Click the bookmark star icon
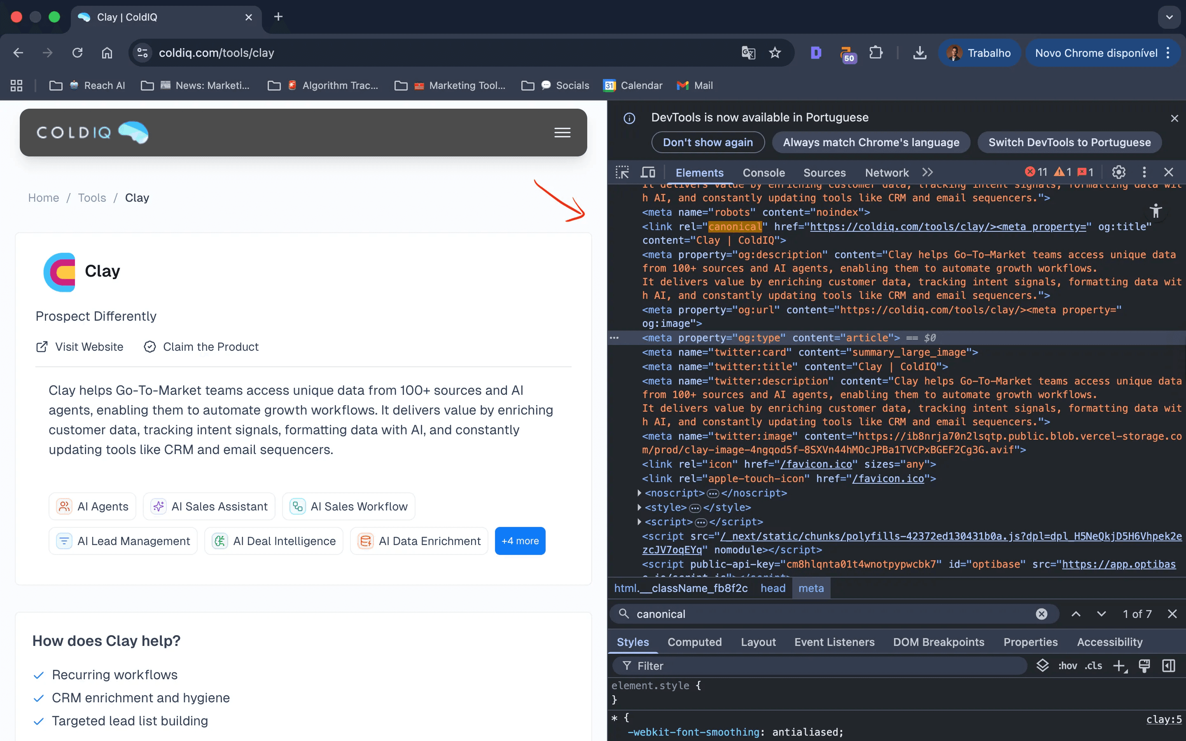Viewport: 1186px width, 741px height. pos(775,53)
